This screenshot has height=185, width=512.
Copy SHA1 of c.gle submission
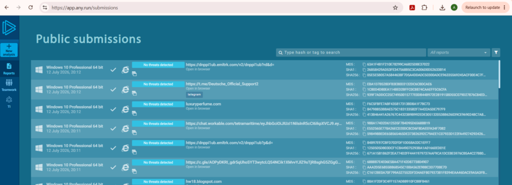click(364, 167)
